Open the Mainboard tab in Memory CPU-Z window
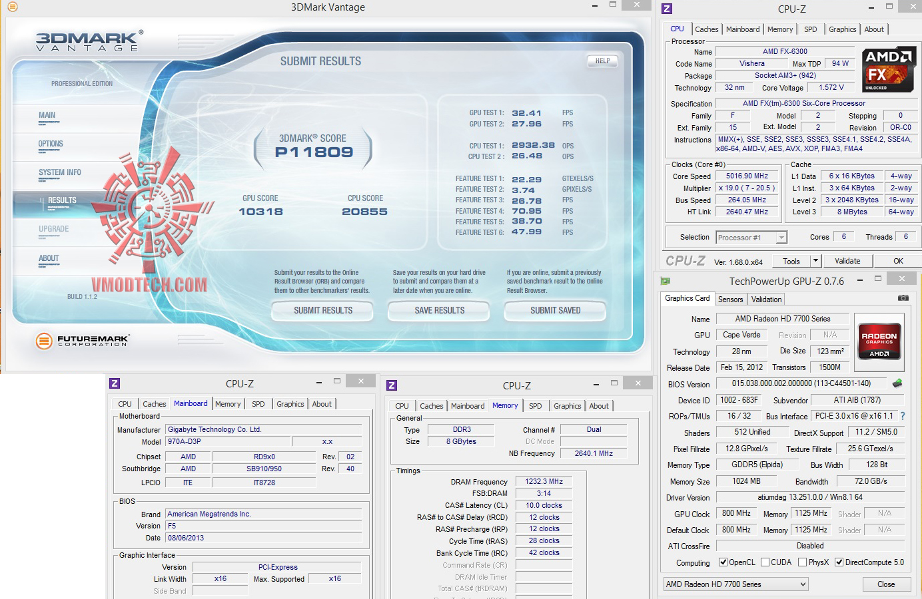 pos(468,406)
